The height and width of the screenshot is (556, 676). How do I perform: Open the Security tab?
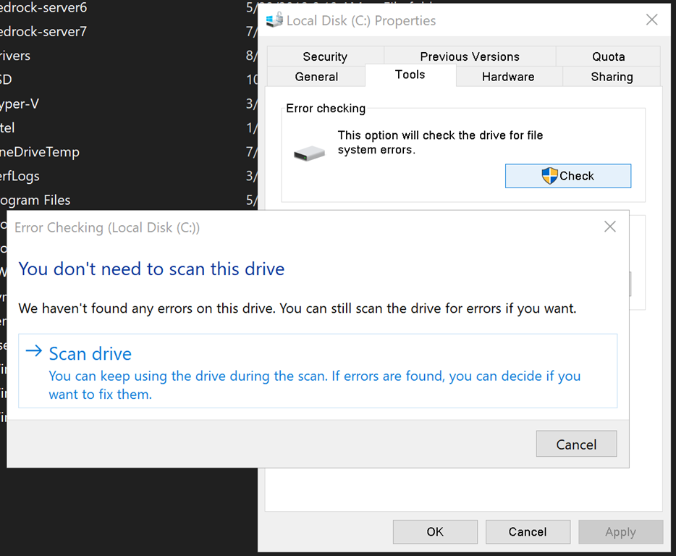[325, 56]
